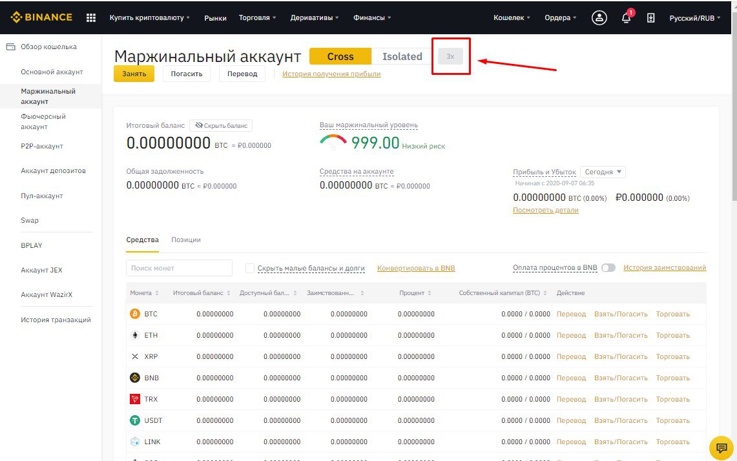This screenshot has width=737, height=461.
Task: Open История заимствований link
Action: [x=665, y=267]
